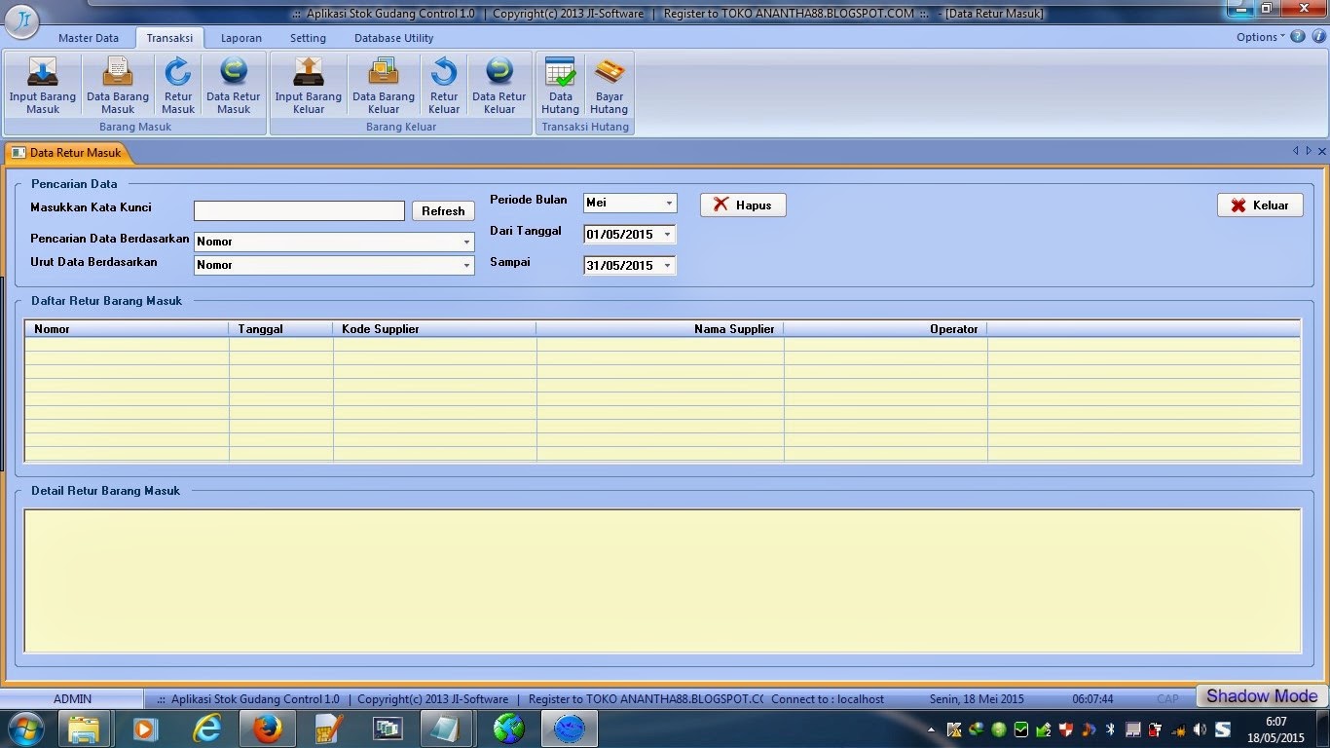Click the JI application logo button
The width and height of the screenshot is (1330, 748).
tap(23, 19)
